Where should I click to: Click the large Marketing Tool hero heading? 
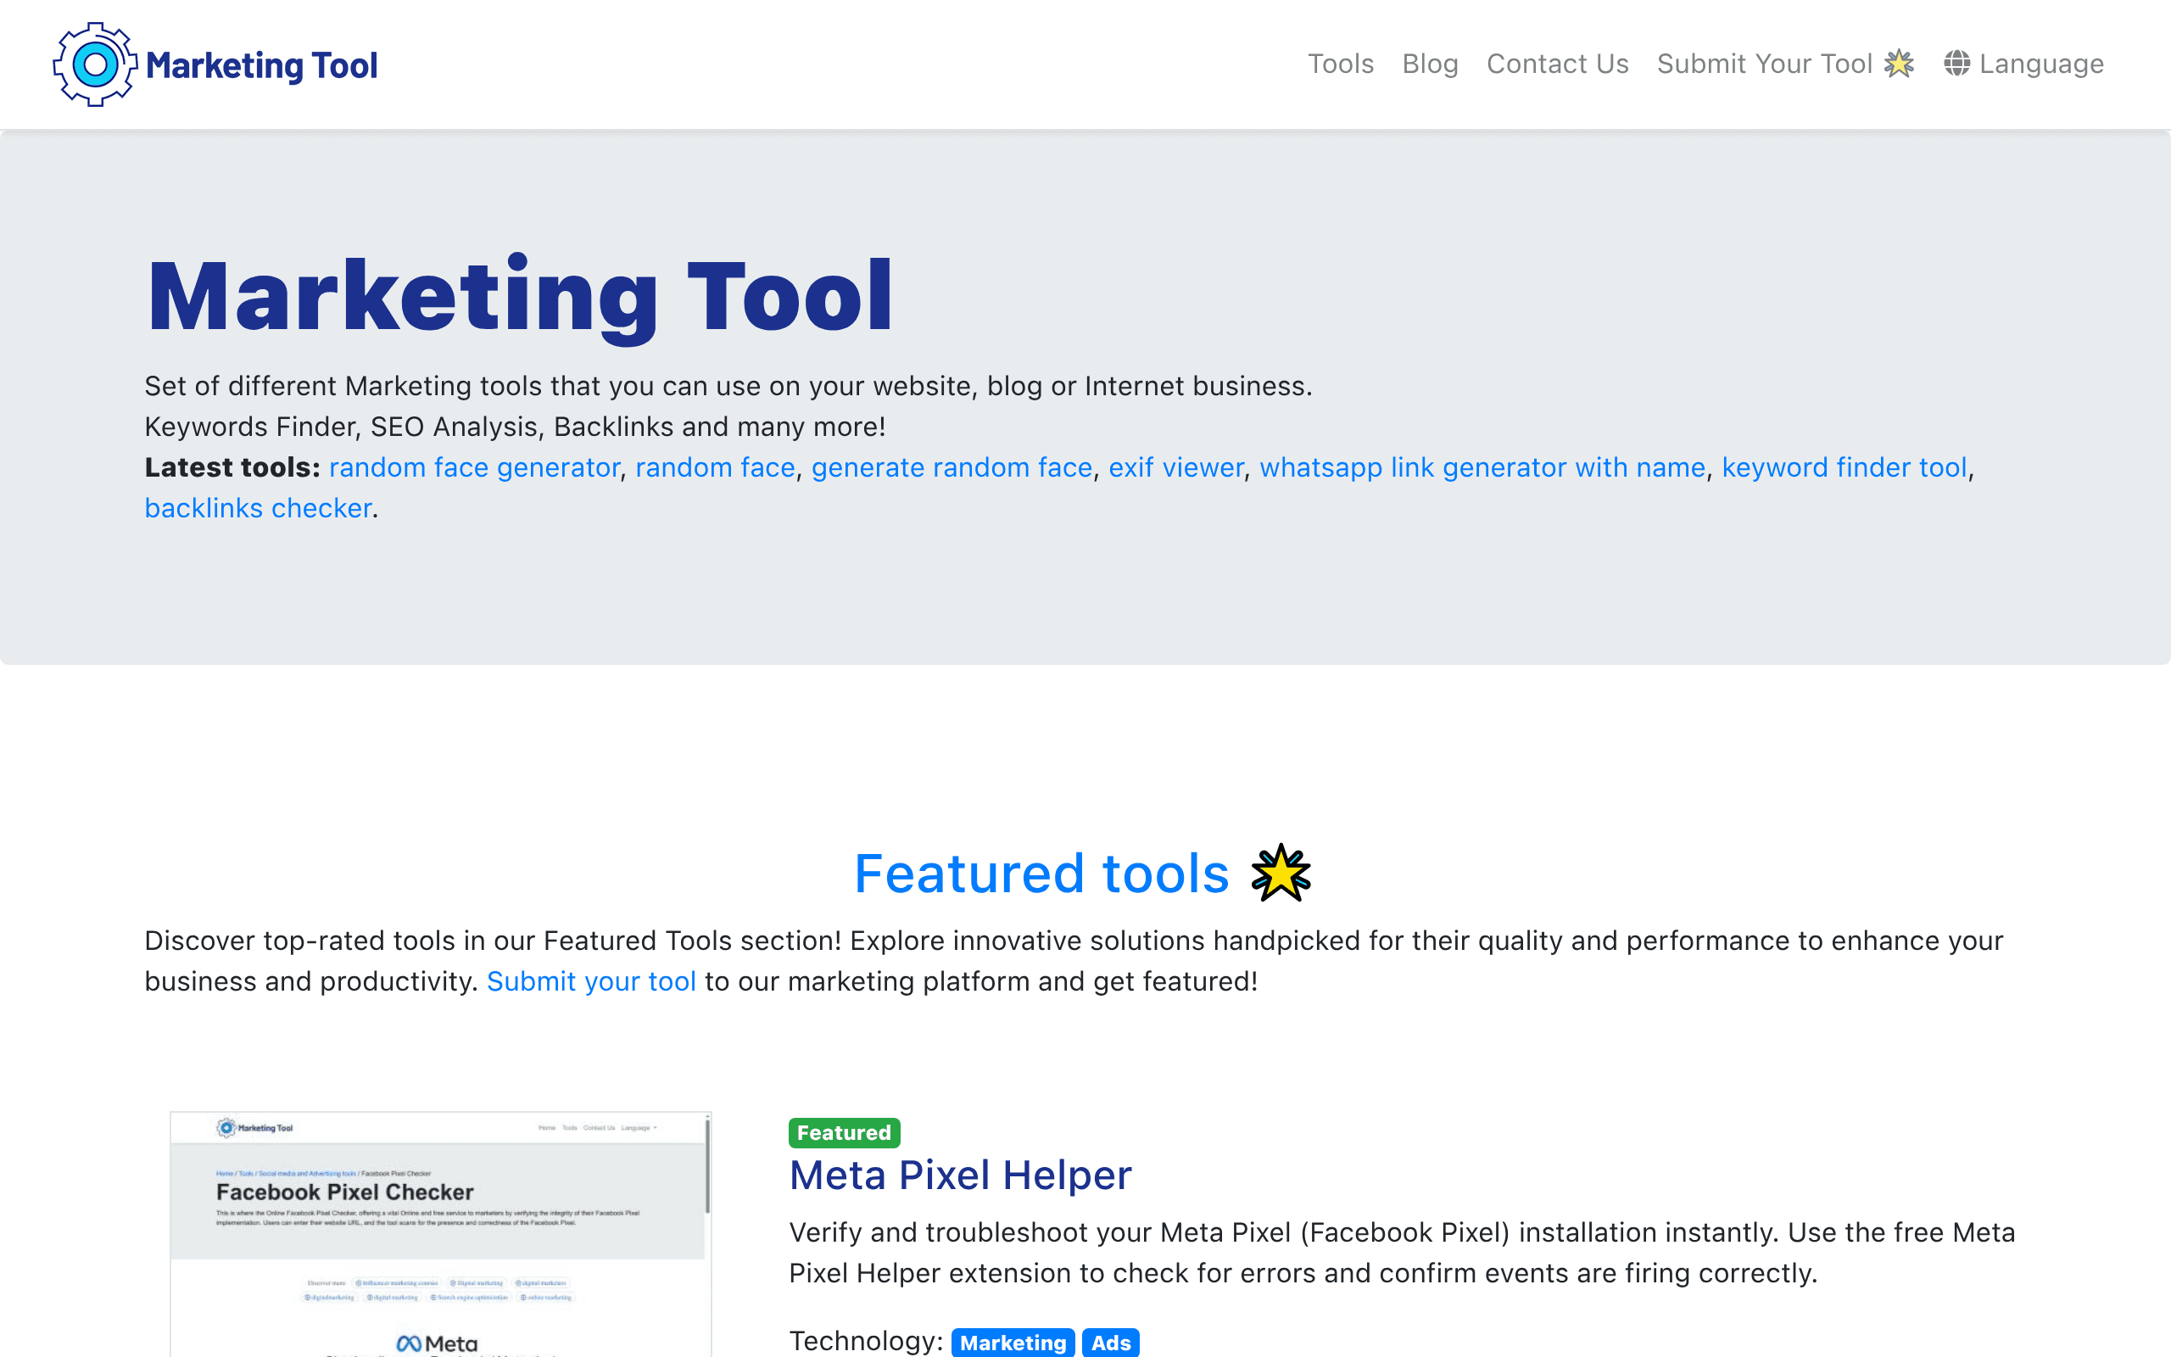pyautogui.click(x=519, y=296)
